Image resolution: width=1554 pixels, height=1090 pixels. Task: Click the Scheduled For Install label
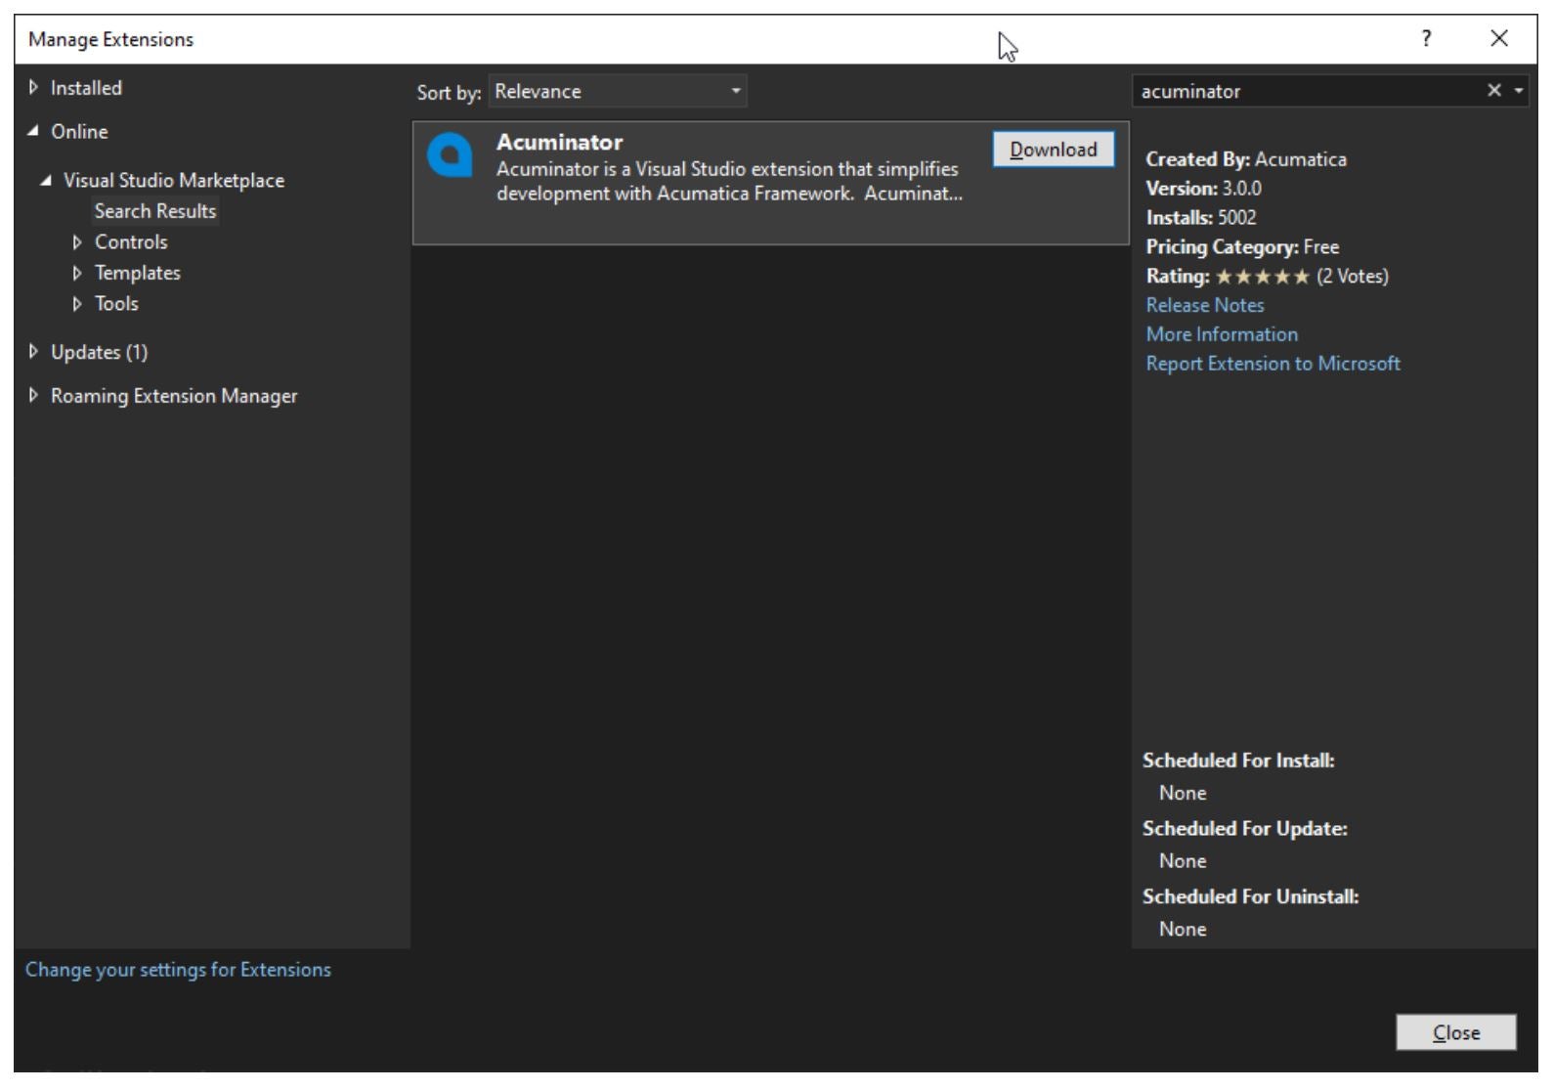[1238, 761]
